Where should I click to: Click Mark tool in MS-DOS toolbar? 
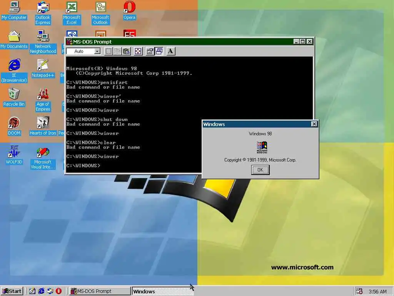(108, 51)
